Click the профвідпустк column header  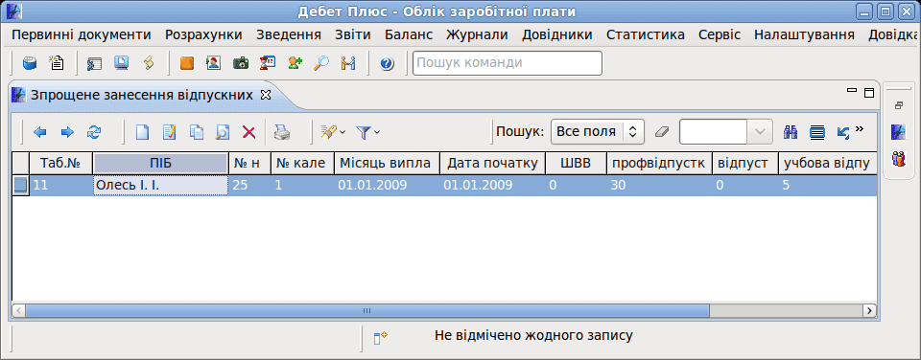pos(659,164)
